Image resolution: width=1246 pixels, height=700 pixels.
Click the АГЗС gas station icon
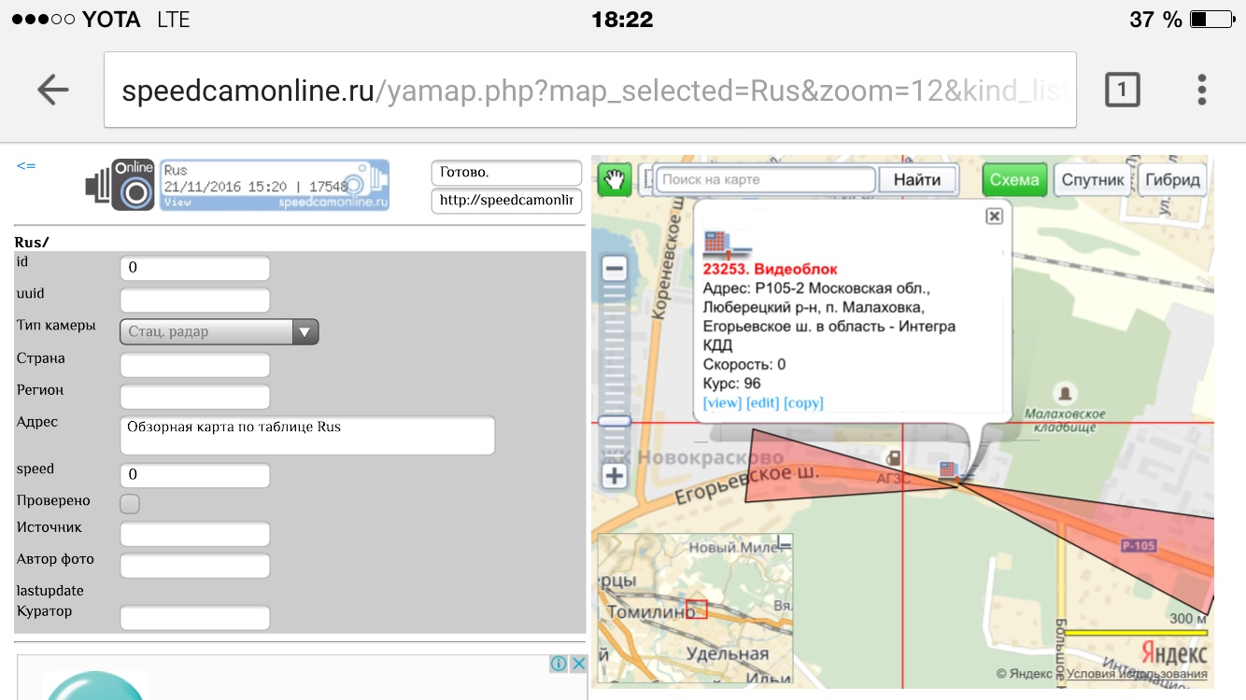895,458
